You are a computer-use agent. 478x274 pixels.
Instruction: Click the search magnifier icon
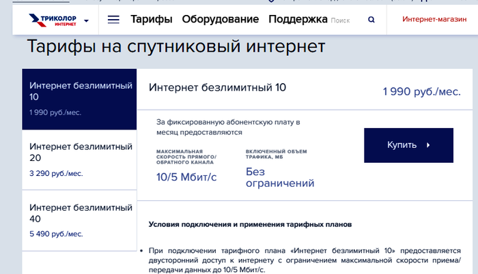tap(371, 20)
